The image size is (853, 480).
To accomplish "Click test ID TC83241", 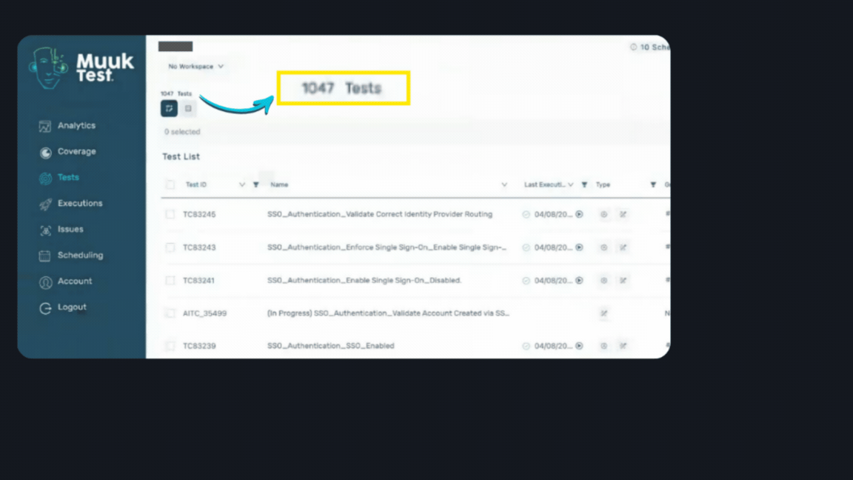I will pyautogui.click(x=198, y=280).
